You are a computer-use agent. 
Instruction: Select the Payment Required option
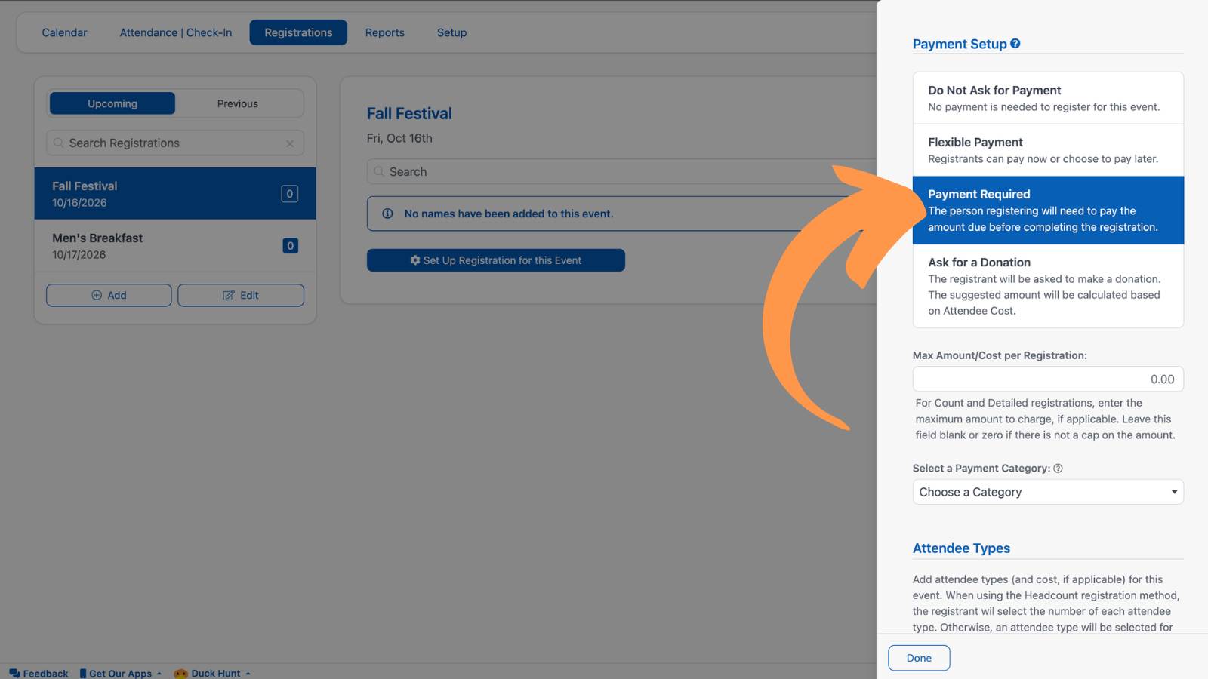1048,210
